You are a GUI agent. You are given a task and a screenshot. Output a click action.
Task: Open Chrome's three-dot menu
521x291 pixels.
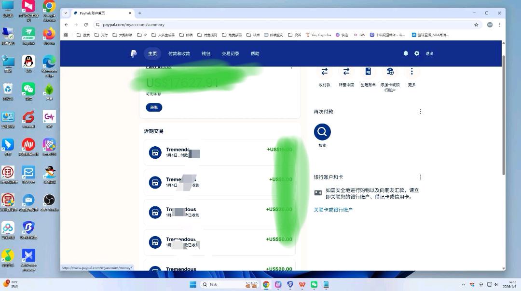(499, 25)
